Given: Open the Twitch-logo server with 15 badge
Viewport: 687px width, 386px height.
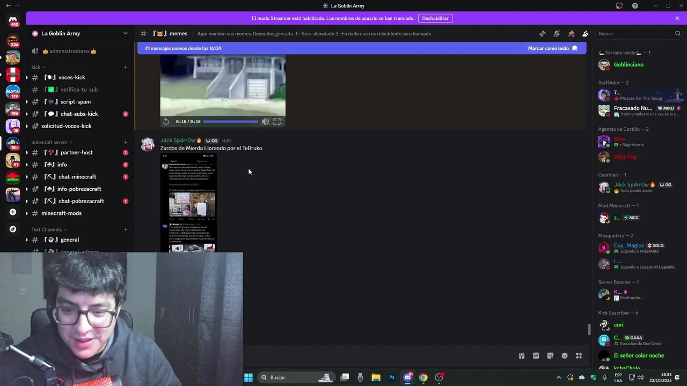Looking at the screenshot, I should pos(13,127).
